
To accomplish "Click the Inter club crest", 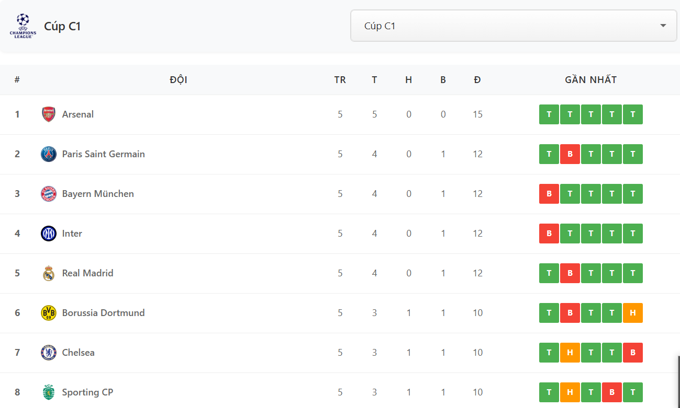I will pos(49,234).
